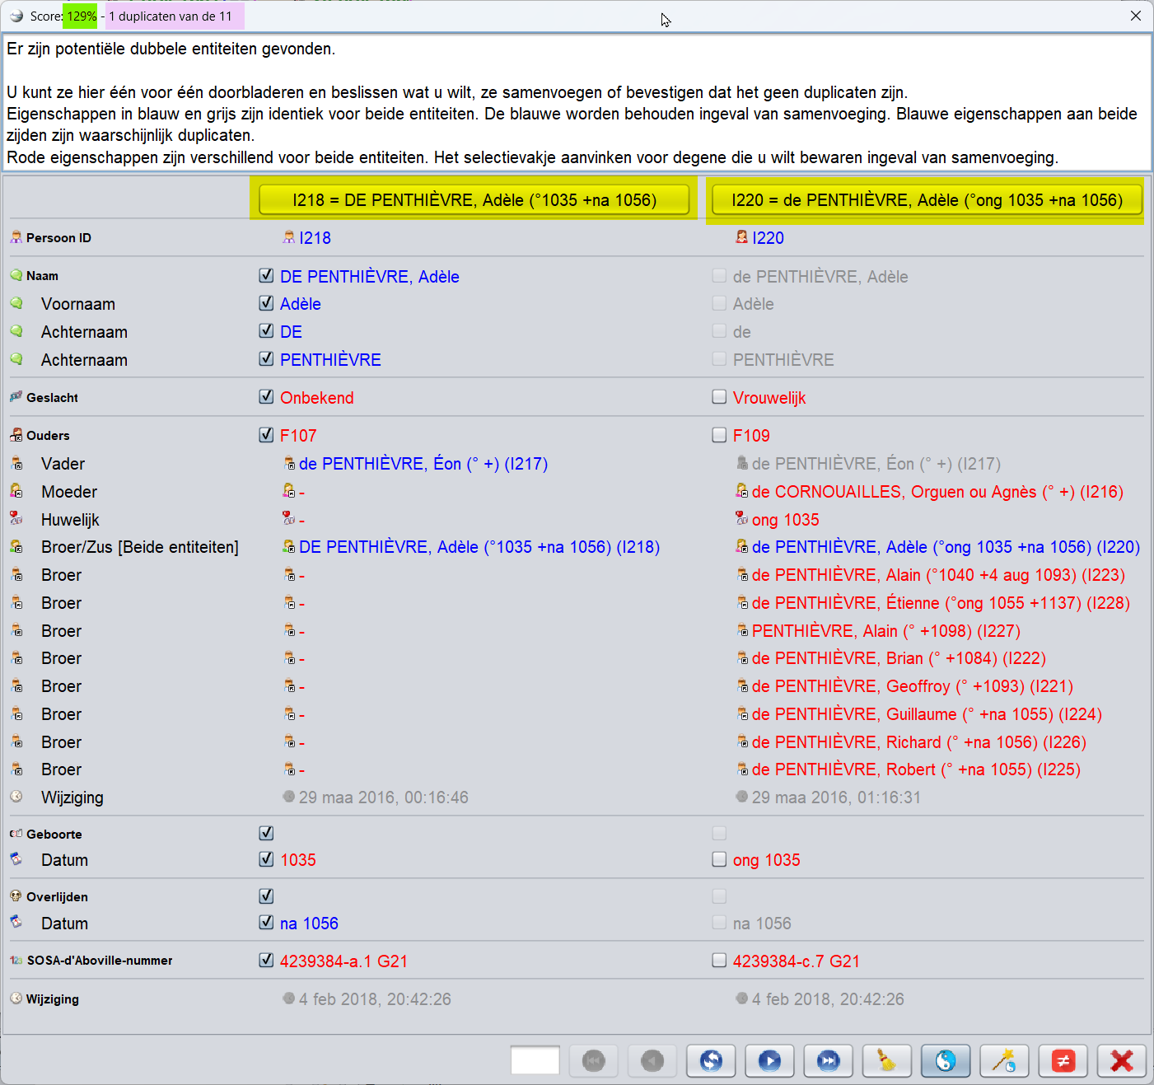Check the Datum ong 1035 checkbox
Viewport: 1154px width, 1085px height.
coord(719,859)
